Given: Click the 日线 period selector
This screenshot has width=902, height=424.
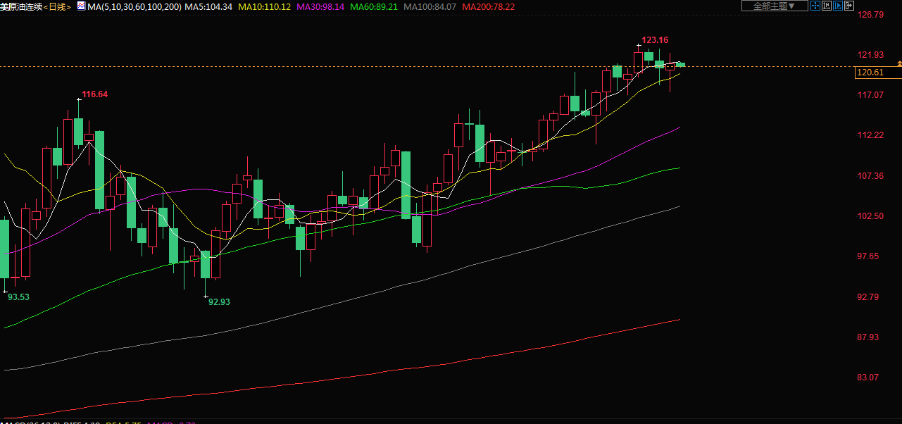Looking at the screenshot, I should tap(59, 6).
